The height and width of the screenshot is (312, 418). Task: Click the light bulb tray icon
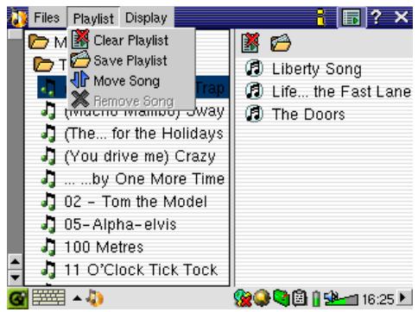pos(262,298)
